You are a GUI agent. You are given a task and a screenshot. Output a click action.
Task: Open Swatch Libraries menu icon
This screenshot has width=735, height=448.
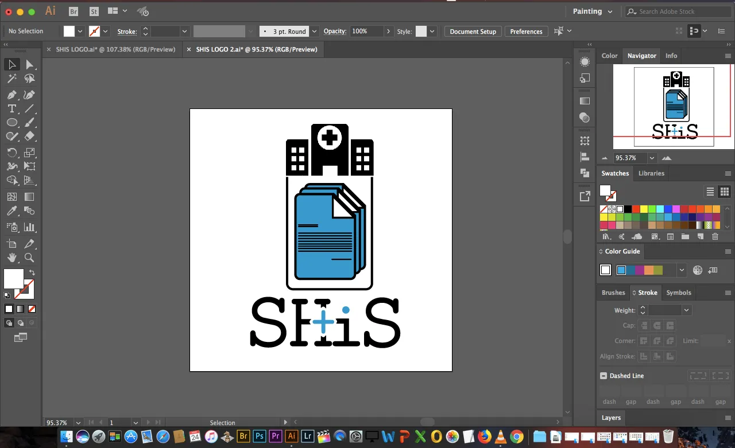coord(606,236)
